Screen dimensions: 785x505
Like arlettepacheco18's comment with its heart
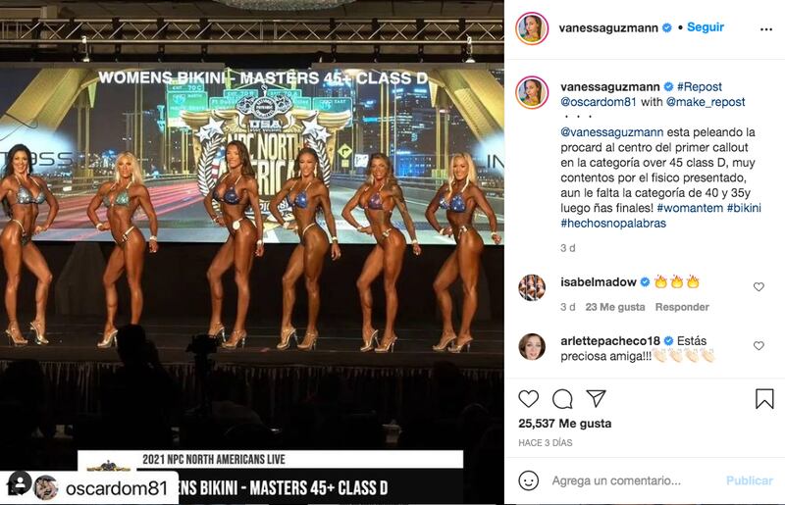click(x=759, y=346)
